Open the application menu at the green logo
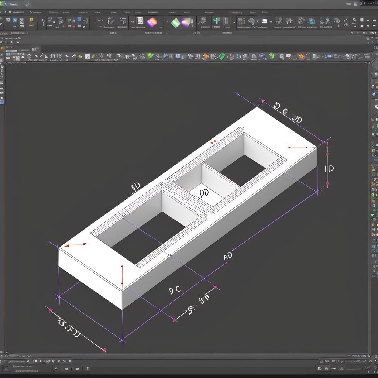Viewport: 378px width, 378px height. coord(2,4)
